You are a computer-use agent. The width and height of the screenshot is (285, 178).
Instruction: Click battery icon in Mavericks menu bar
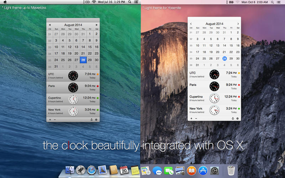(88, 2)
